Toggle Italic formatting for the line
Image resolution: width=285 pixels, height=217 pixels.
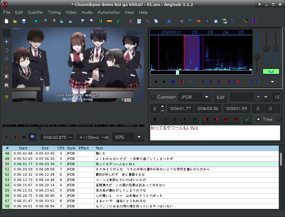[x=165, y=119]
